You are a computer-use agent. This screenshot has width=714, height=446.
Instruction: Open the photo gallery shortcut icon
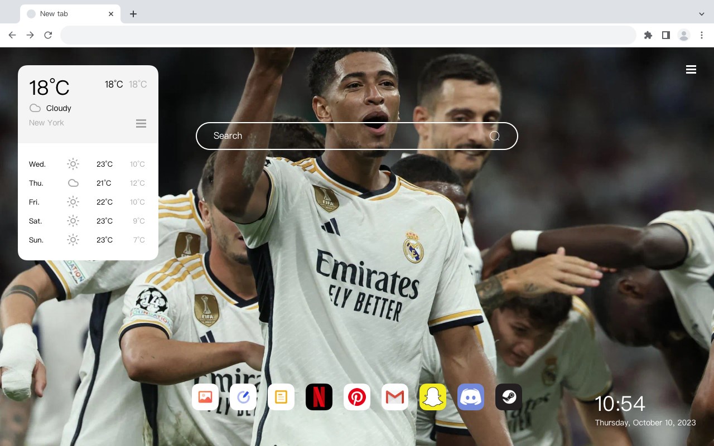(205, 397)
